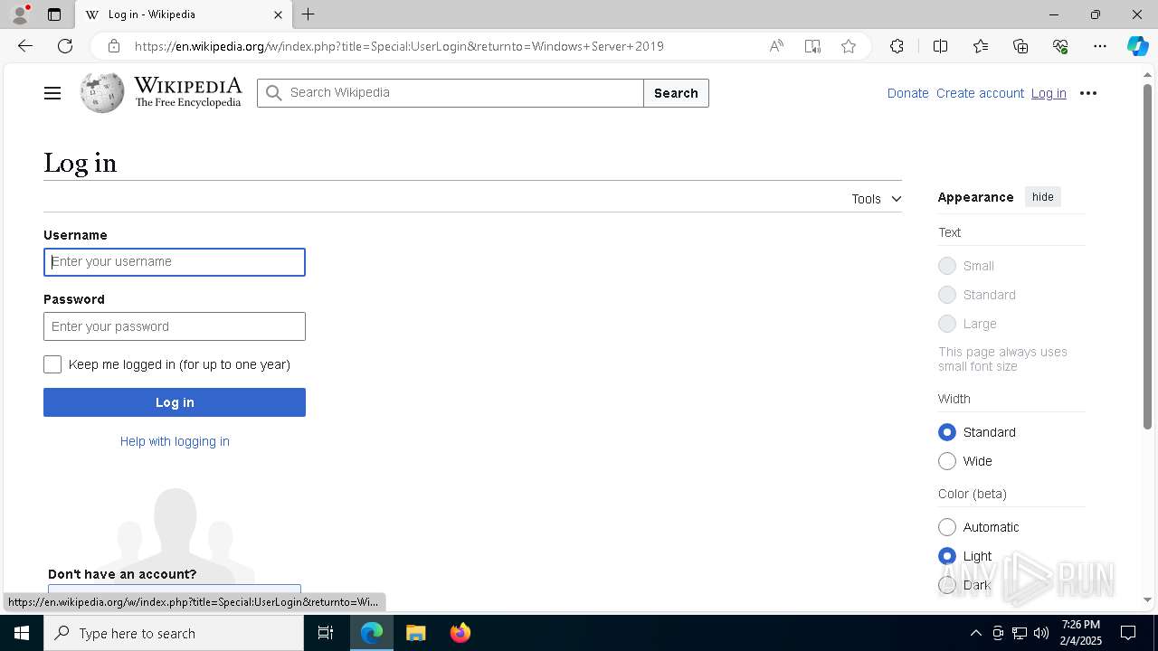Image resolution: width=1158 pixels, height=651 pixels.
Task: Select Light color radio button
Action: (x=947, y=556)
